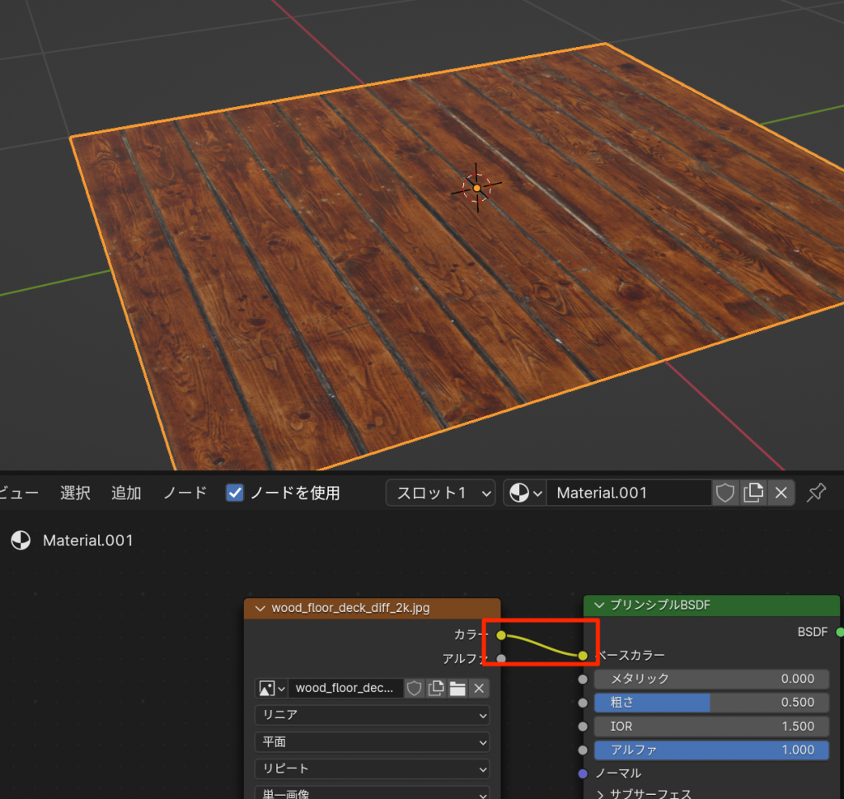Unlink the material with the X icon
Image resolution: width=844 pixels, height=799 pixels.
[x=781, y=493]
